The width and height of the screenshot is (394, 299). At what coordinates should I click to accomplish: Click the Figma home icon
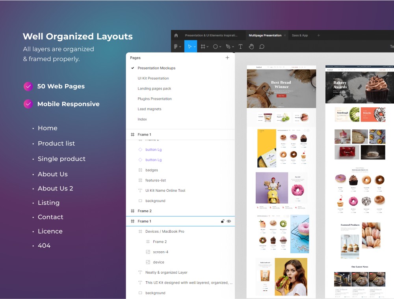176,36
